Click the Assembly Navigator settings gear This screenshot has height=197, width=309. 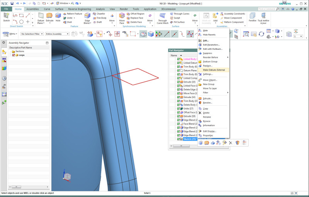click(3, 42)
